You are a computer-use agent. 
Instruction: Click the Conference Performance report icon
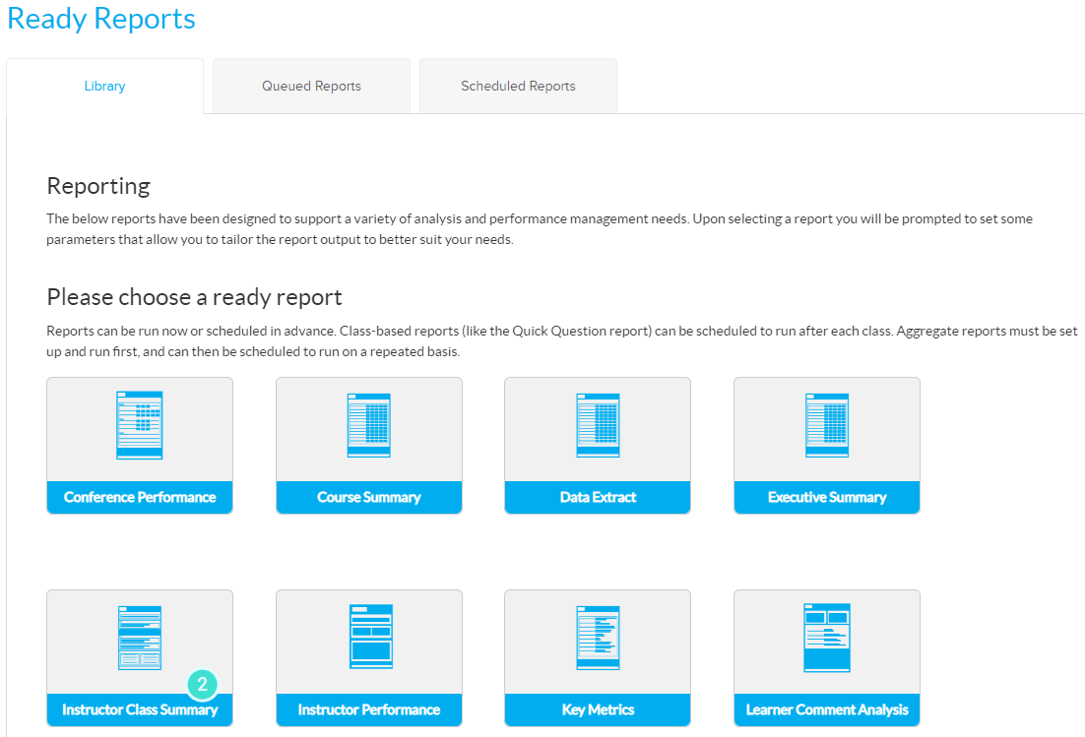(x=139, y=425)
